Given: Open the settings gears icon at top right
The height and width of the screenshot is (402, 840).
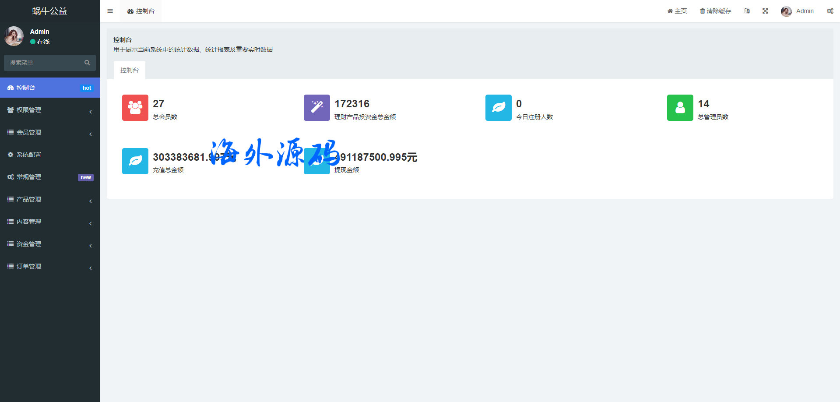Looking at the screenshot, I should click(x=830, y=11).
